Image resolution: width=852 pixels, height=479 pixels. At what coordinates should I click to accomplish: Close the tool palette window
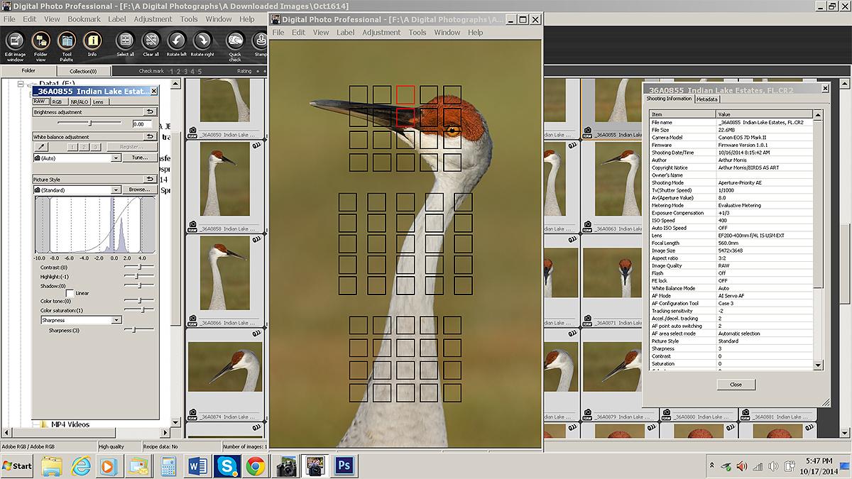155,92
